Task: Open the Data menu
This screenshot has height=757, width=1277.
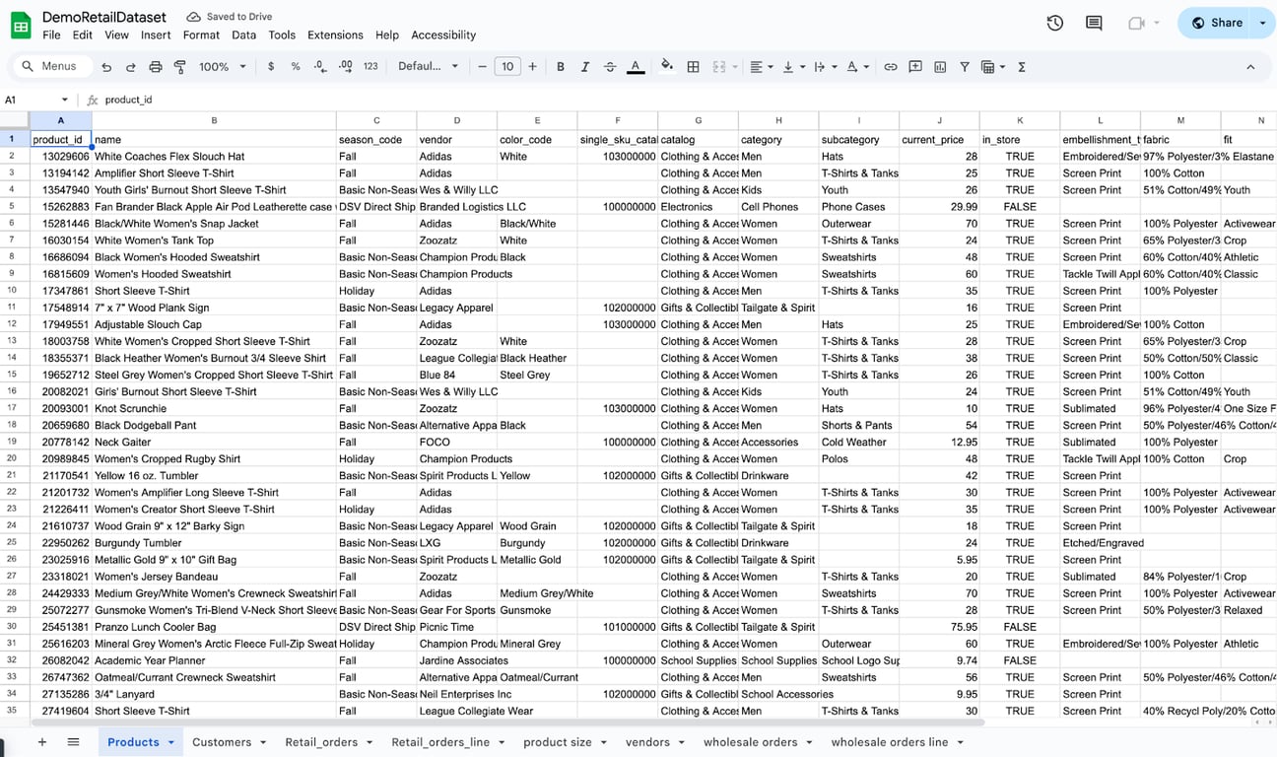Action: pos(243,34)
